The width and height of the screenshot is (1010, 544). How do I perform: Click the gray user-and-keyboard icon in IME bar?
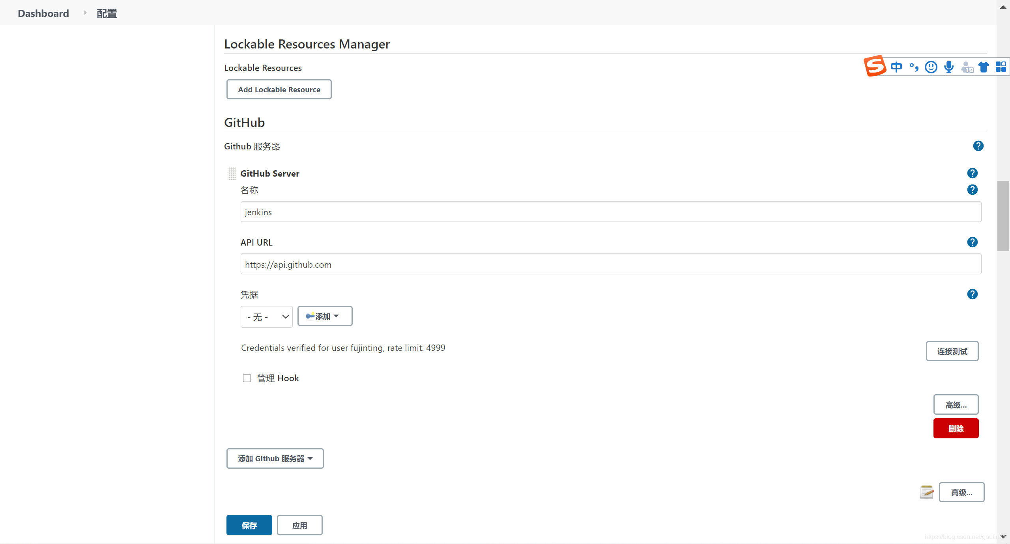(x=967, y=67)
